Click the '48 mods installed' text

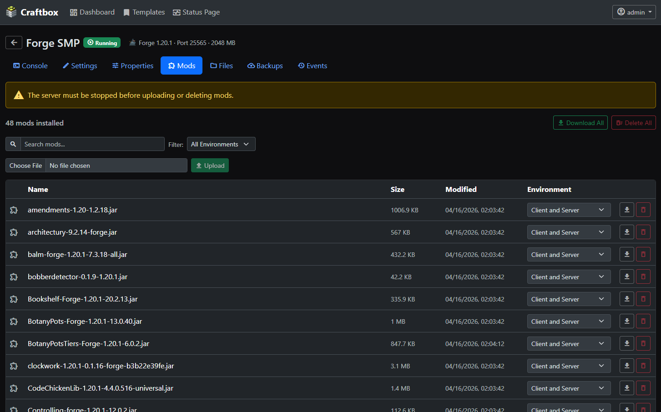pyautogui.click(x=35, y=123)
